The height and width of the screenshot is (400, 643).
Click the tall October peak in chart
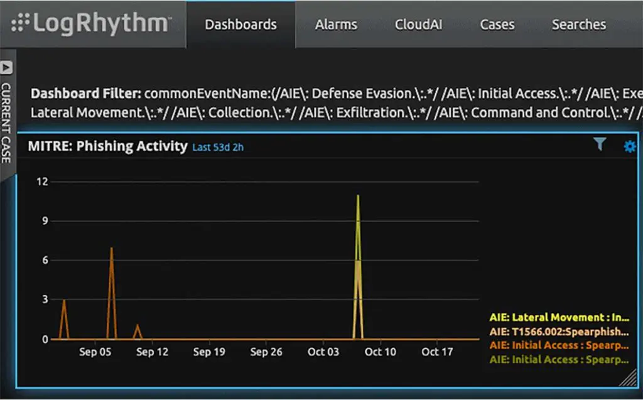click(x=358, y=197)
